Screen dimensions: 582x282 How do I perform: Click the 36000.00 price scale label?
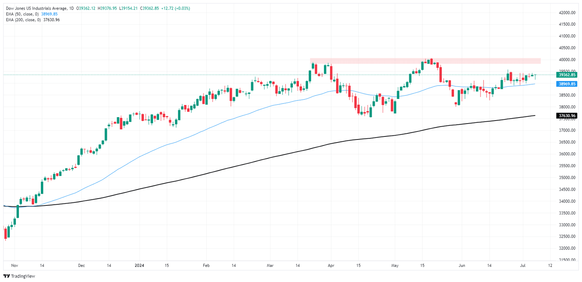pos(567,154)
